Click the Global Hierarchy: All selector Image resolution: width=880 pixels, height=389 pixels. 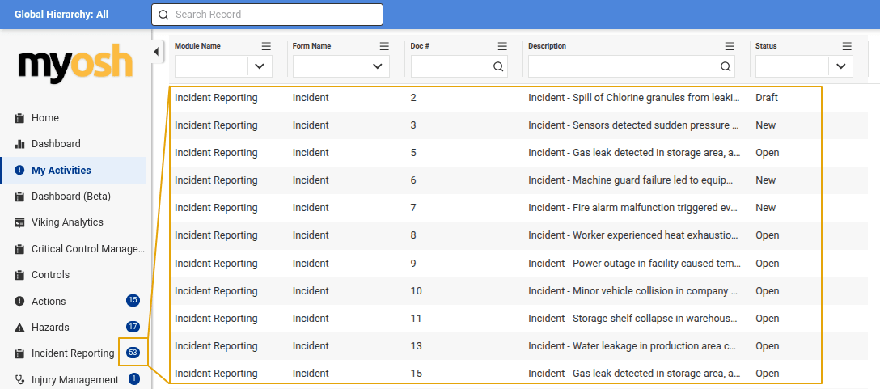61,15
